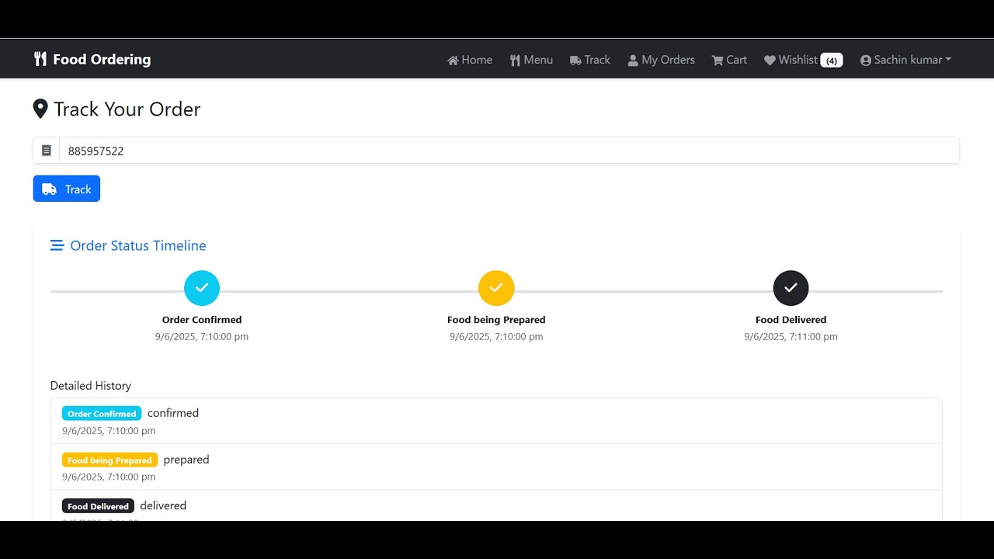This screenshot has height=559, width=994.
Task: Click the fork-and-knife brand icon
Action: (x=40, y=59)
